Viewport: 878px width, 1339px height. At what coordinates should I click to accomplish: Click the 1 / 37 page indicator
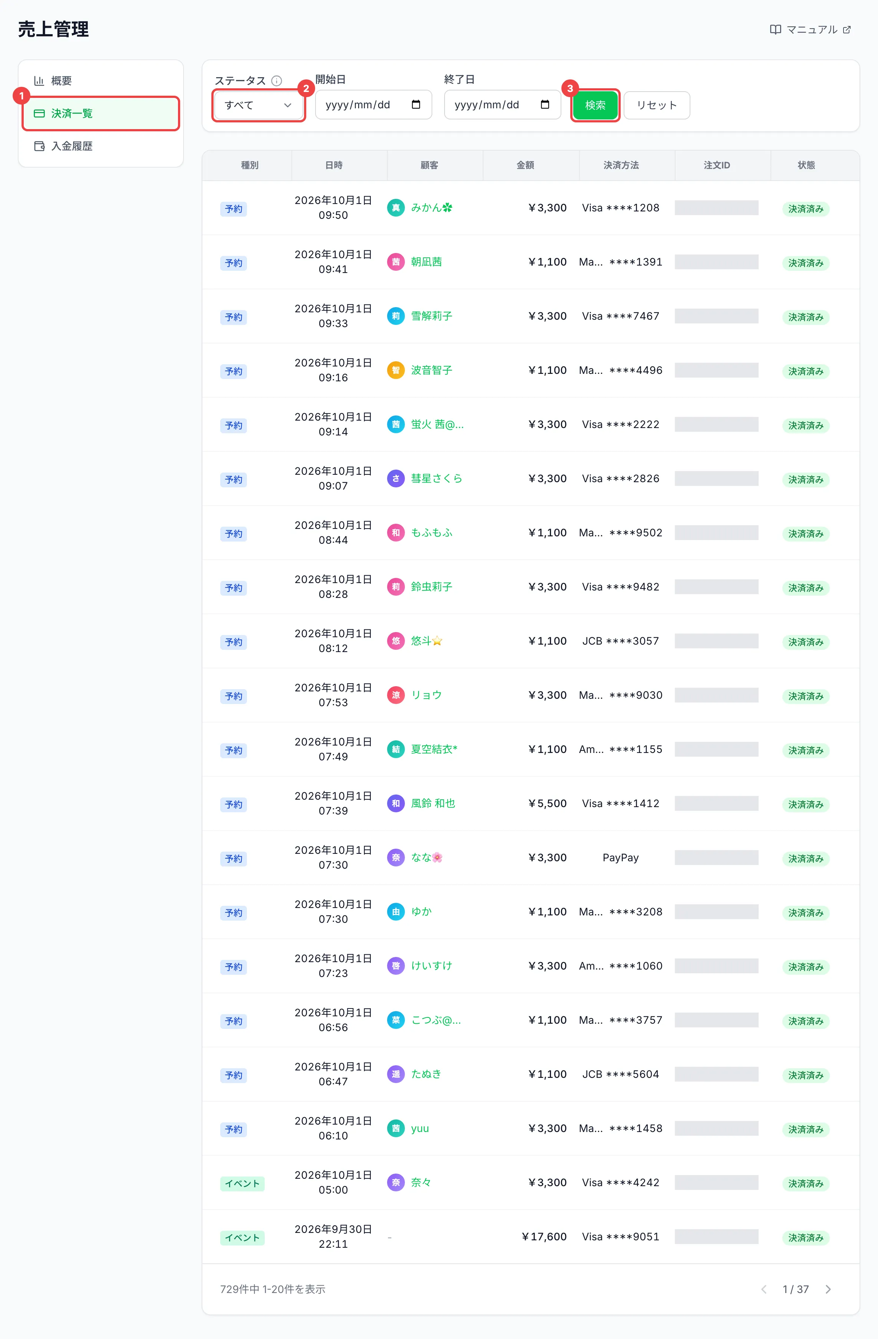point(795,1290)
